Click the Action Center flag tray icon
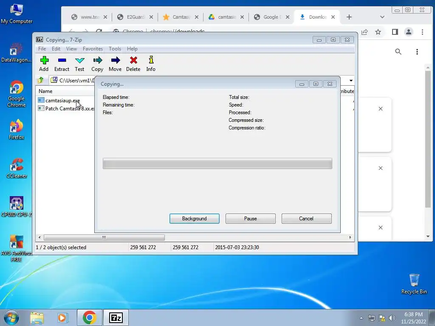 click(x=382, y=318)
